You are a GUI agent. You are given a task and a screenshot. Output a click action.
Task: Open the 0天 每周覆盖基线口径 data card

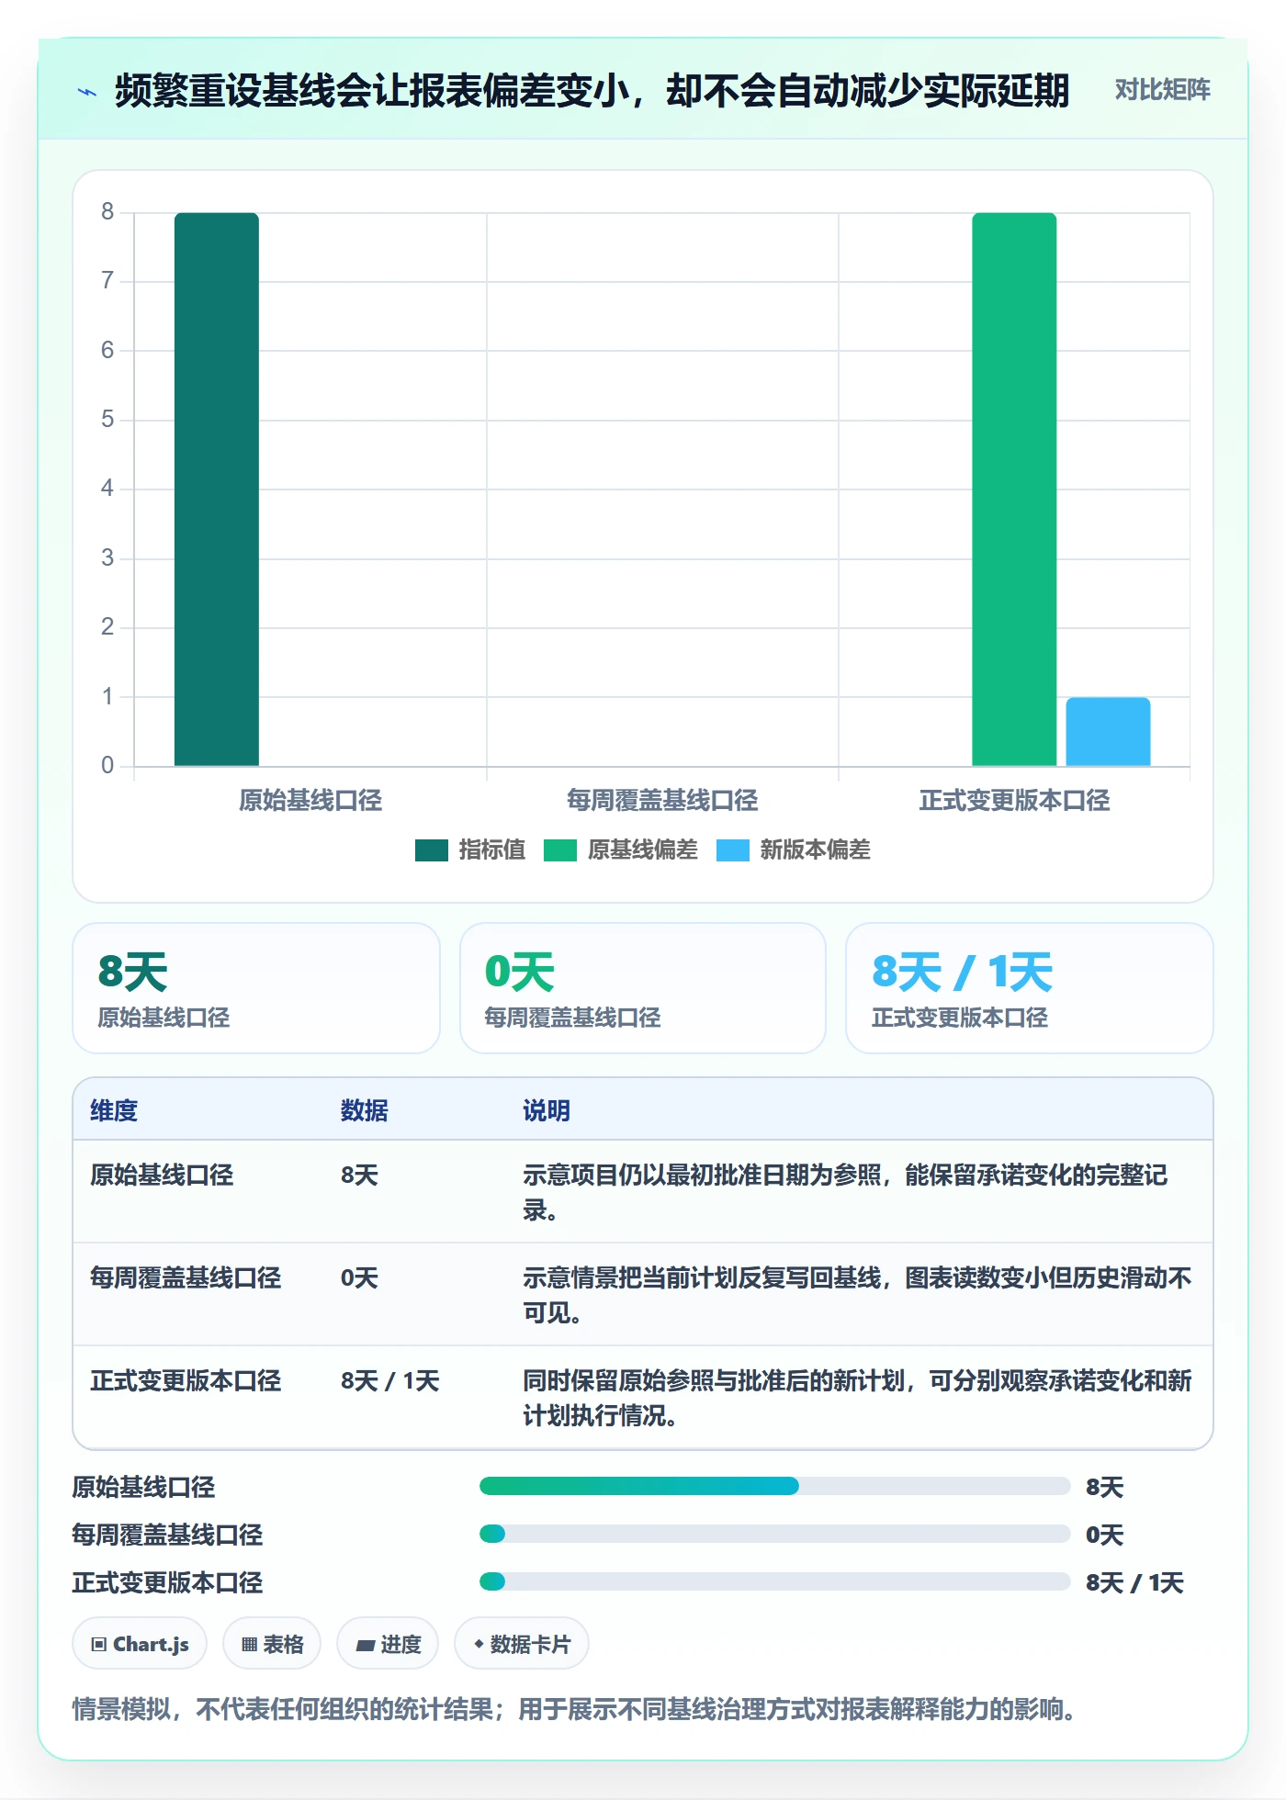click(643, 988)
